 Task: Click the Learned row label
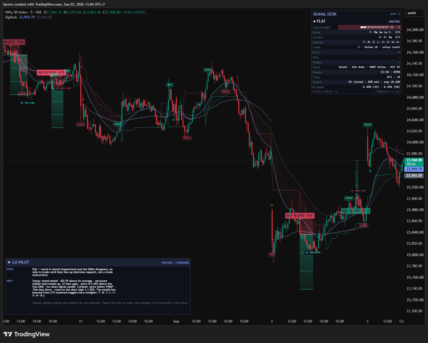318,42
